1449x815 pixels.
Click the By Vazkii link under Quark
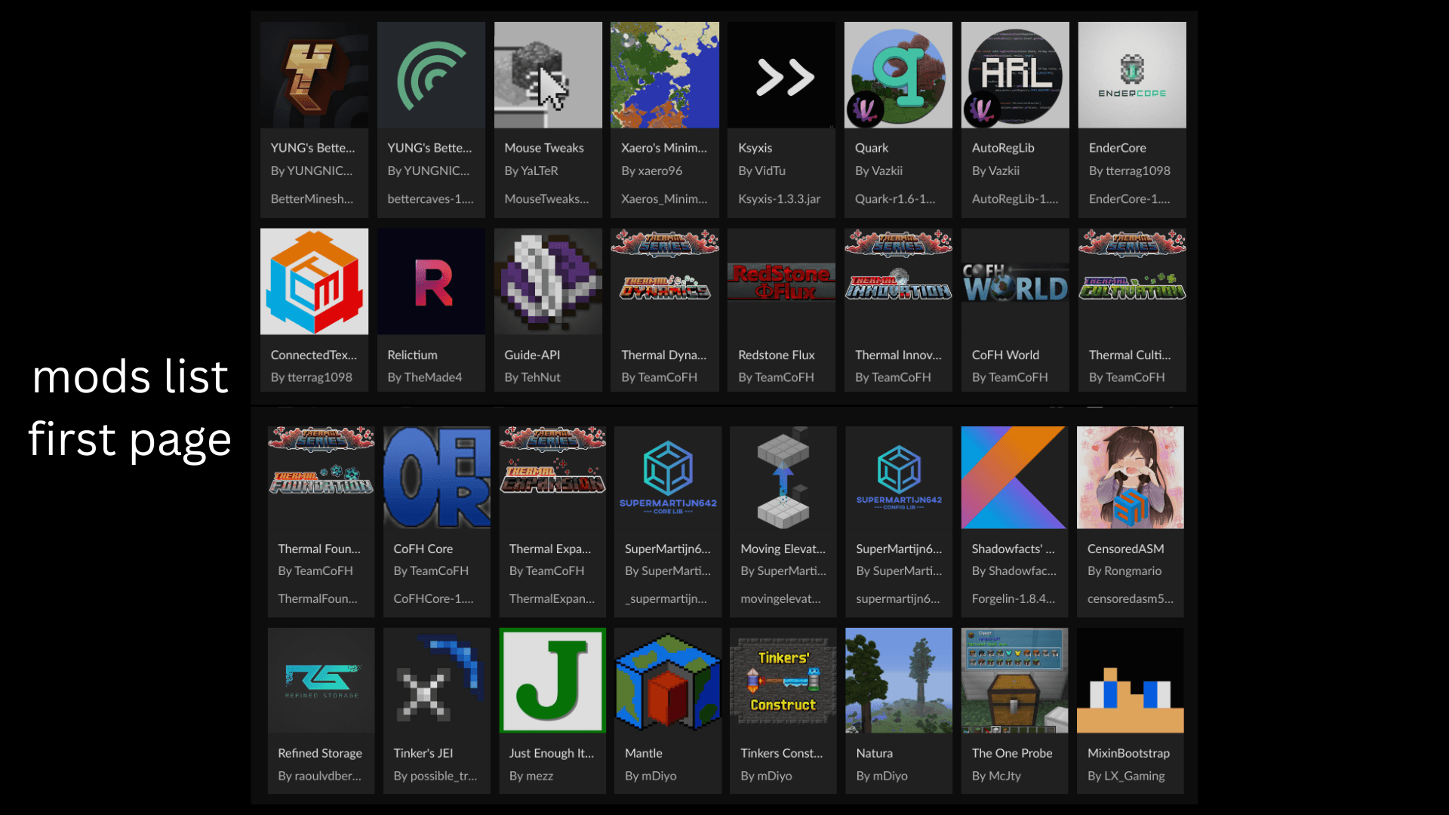coord(881,171)
